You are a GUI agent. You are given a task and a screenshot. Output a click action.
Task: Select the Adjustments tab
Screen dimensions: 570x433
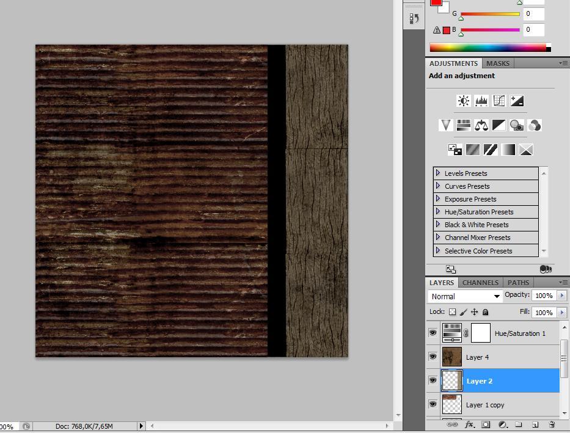pos(453,63)
